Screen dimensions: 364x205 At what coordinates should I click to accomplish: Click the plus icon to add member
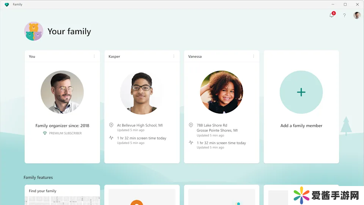[301, 92]
